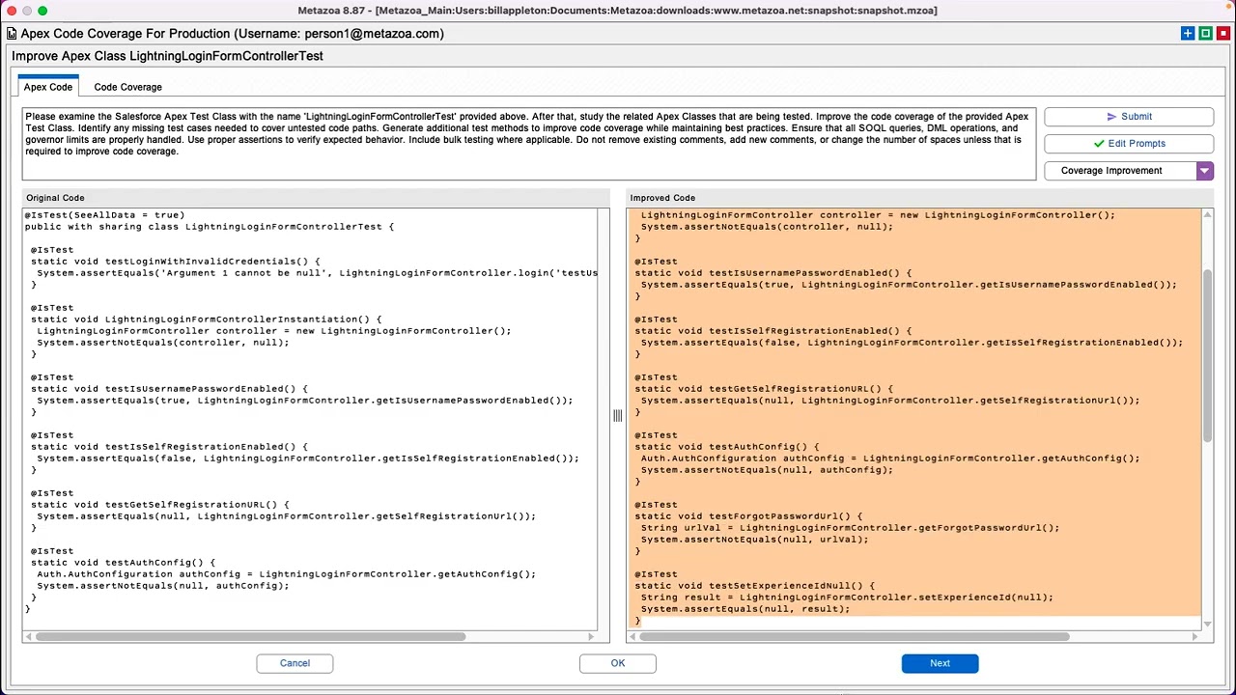The width and height of the screenshot is (1236, 695).
Task: Click the vertical scrollbar of Improved Code
Action: pyautogui.click(x=1207, y=357)
